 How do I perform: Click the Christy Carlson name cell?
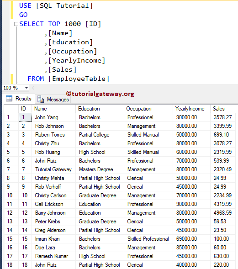tap(53, 195)
